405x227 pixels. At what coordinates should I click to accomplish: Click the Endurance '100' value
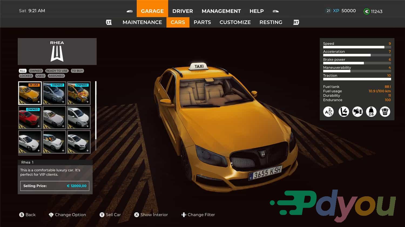[388, 100]
